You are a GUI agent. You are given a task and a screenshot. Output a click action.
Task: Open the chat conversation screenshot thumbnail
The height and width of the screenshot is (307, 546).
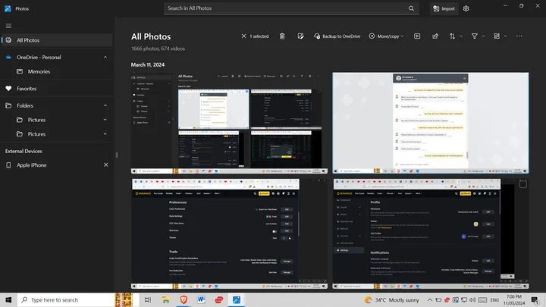point(431,123)
